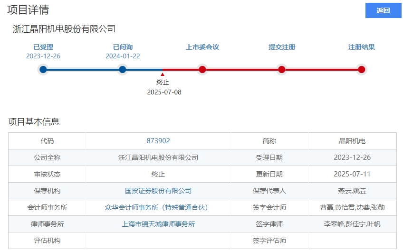Click the 保荐代表人 label cell
403x250 pixels.
269,191
